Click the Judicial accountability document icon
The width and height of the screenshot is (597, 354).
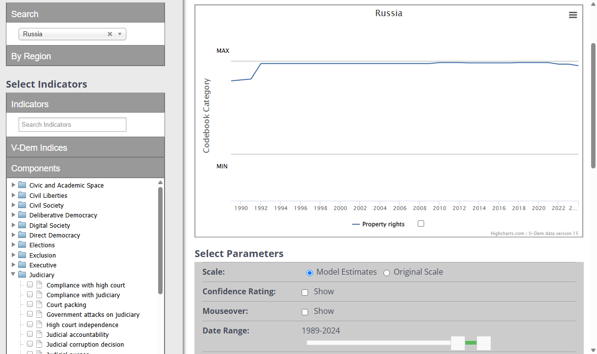point(40,334)
